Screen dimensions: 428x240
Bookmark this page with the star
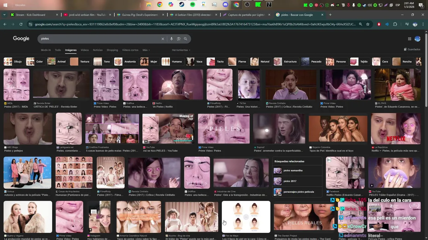click(368, 24)
